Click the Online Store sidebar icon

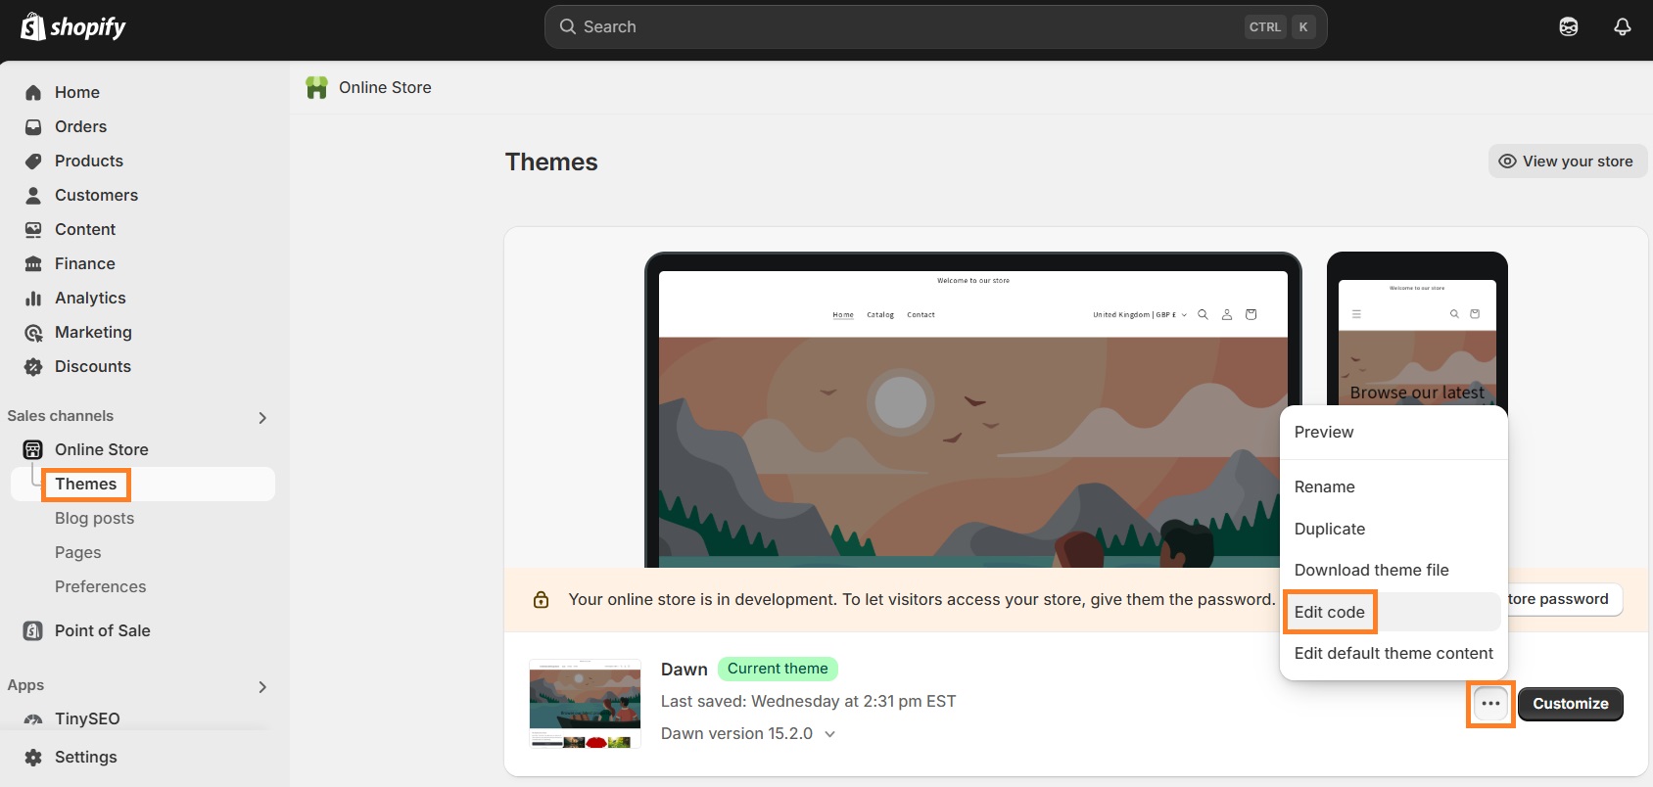pyautogui.click(x=33, y=449)
